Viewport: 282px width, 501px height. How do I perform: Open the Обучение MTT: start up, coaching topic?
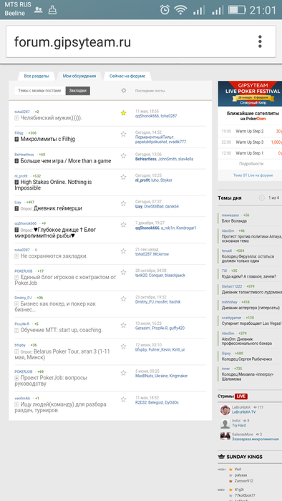62,330
